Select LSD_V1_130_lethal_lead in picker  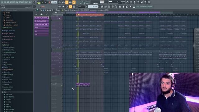click(41, 24)
